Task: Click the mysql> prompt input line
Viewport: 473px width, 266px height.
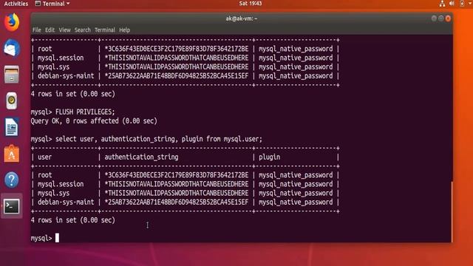Action: click(x=44, y=238)
